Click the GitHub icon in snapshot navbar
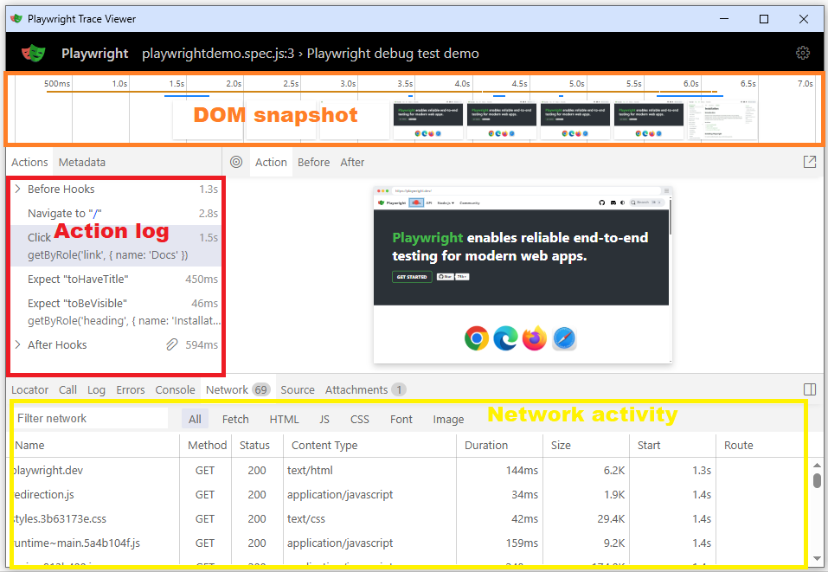This screenshot has width=828, height=572. (601, 202)
